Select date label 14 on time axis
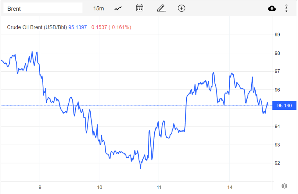Viewport: 298px width, 194px height. point(230,187)
